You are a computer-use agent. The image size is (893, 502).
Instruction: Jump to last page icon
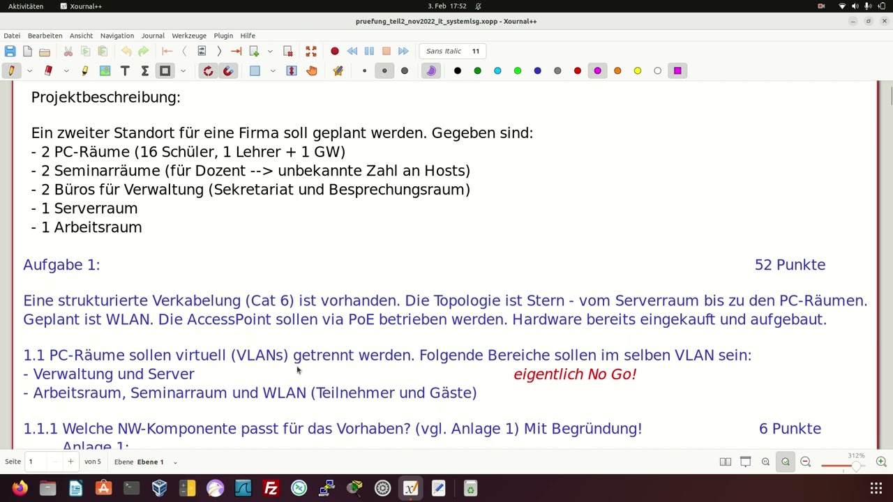point(236,51)
